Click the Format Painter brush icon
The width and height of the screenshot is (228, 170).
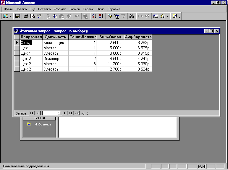[69, 16]
